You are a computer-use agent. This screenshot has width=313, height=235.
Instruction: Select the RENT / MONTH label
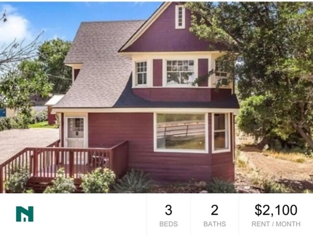click(x=276, y=224)
